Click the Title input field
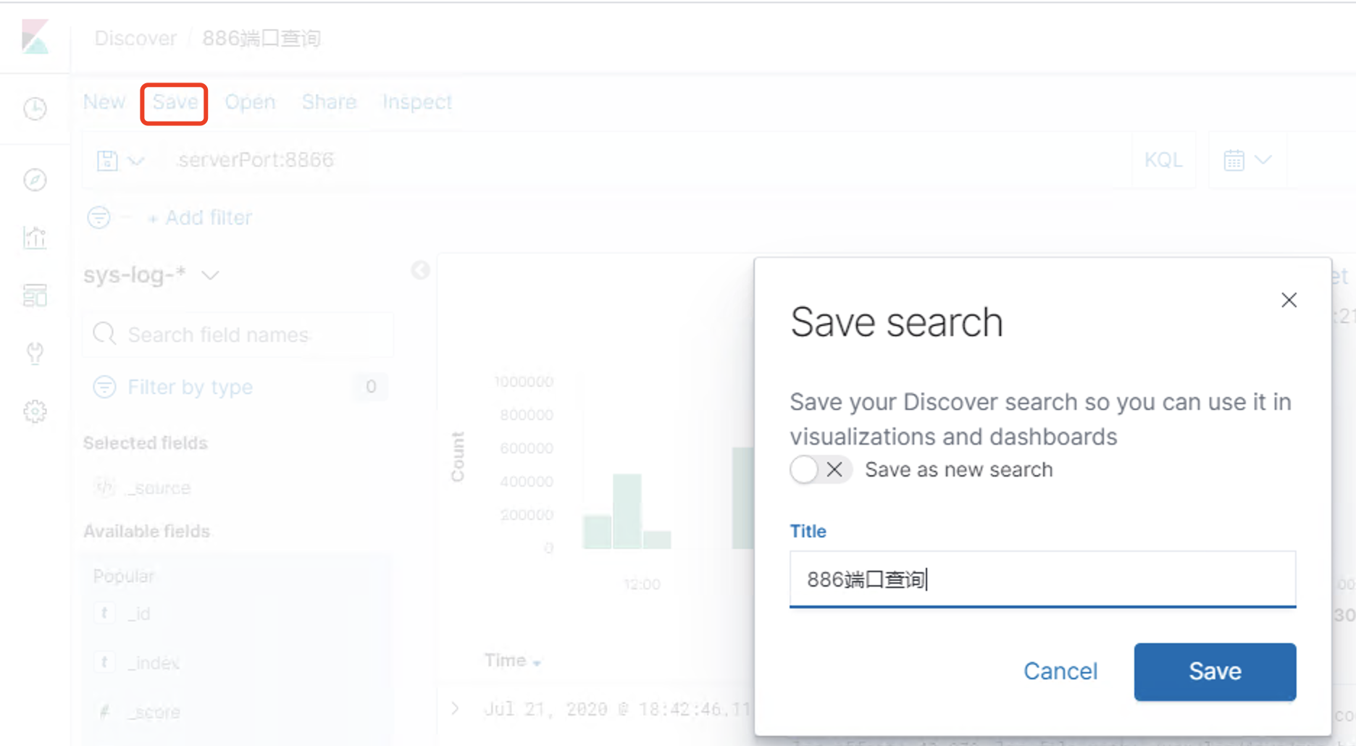1356x746 pixels. point(1042,579)
